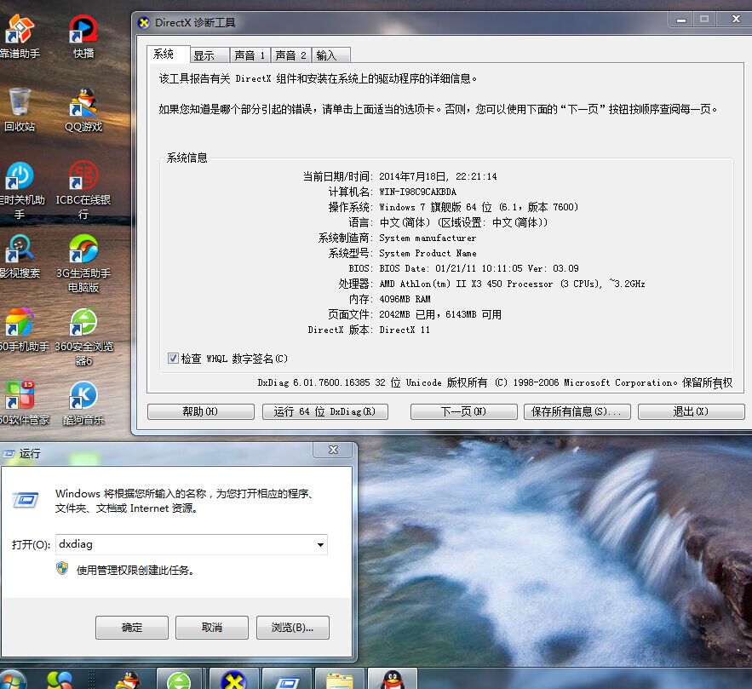The height and width of the screenshot is (689, 752).
Task: Expand the 打开 dropdown in the Run dialog
Action: point(322,544)
